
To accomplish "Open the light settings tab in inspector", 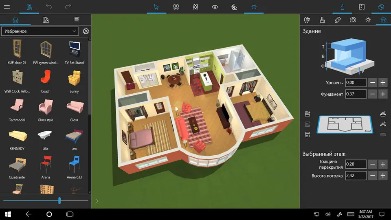I will click(368, 20).
